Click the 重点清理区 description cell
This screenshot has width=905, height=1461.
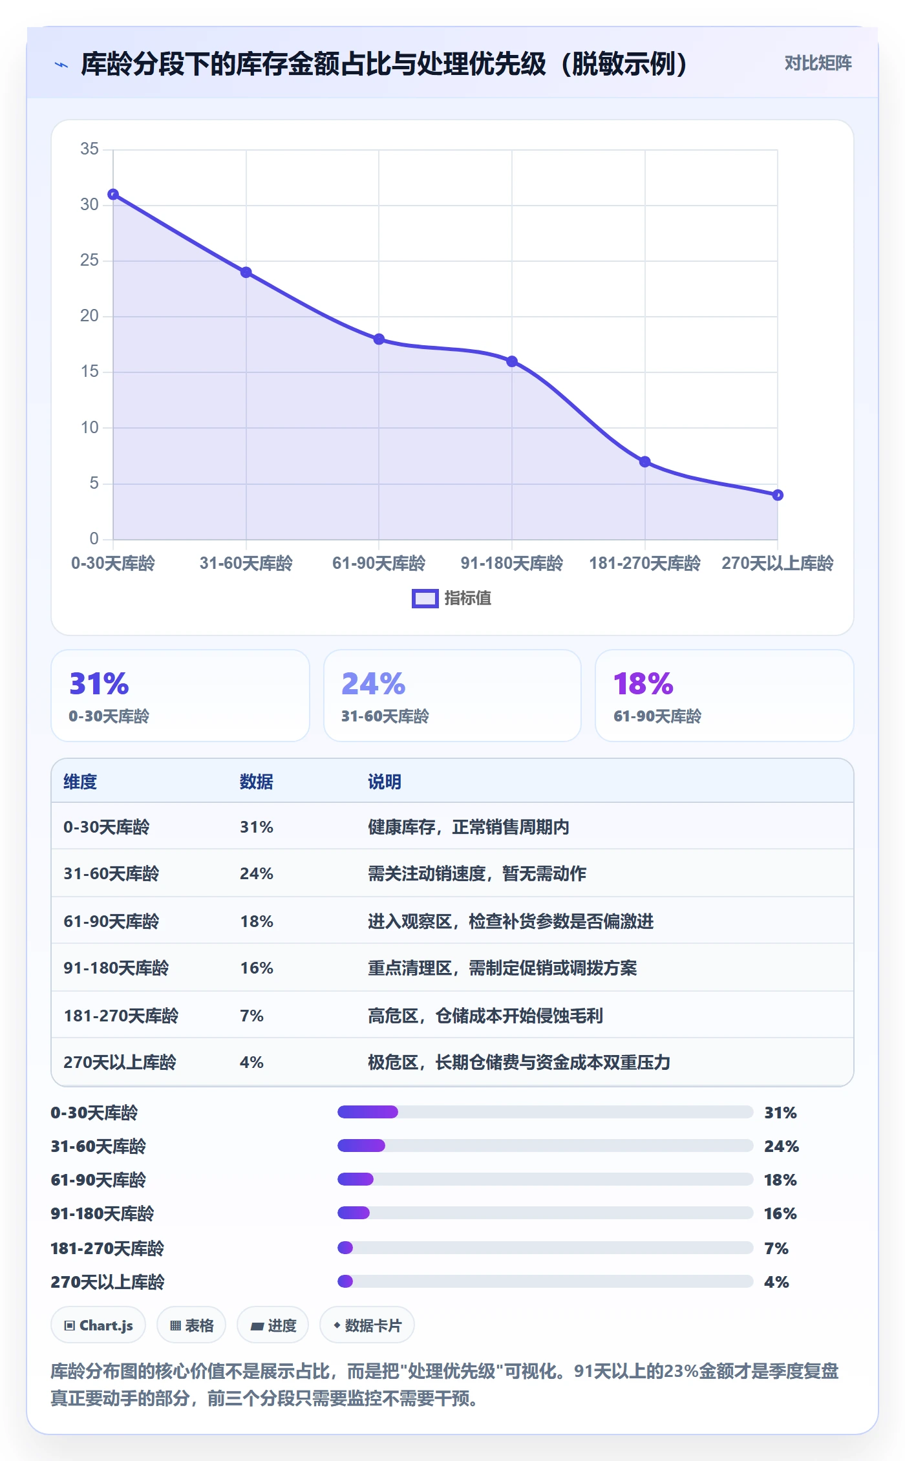coord(502,968)
